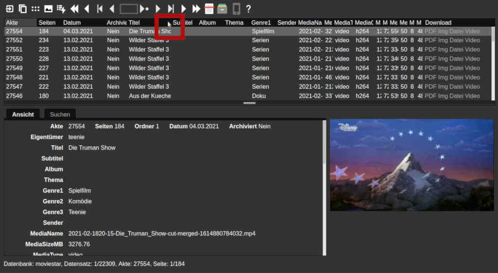Click the login arrow icon in toolbar
This screenshot has height=273, width=498.
point(9,8)
